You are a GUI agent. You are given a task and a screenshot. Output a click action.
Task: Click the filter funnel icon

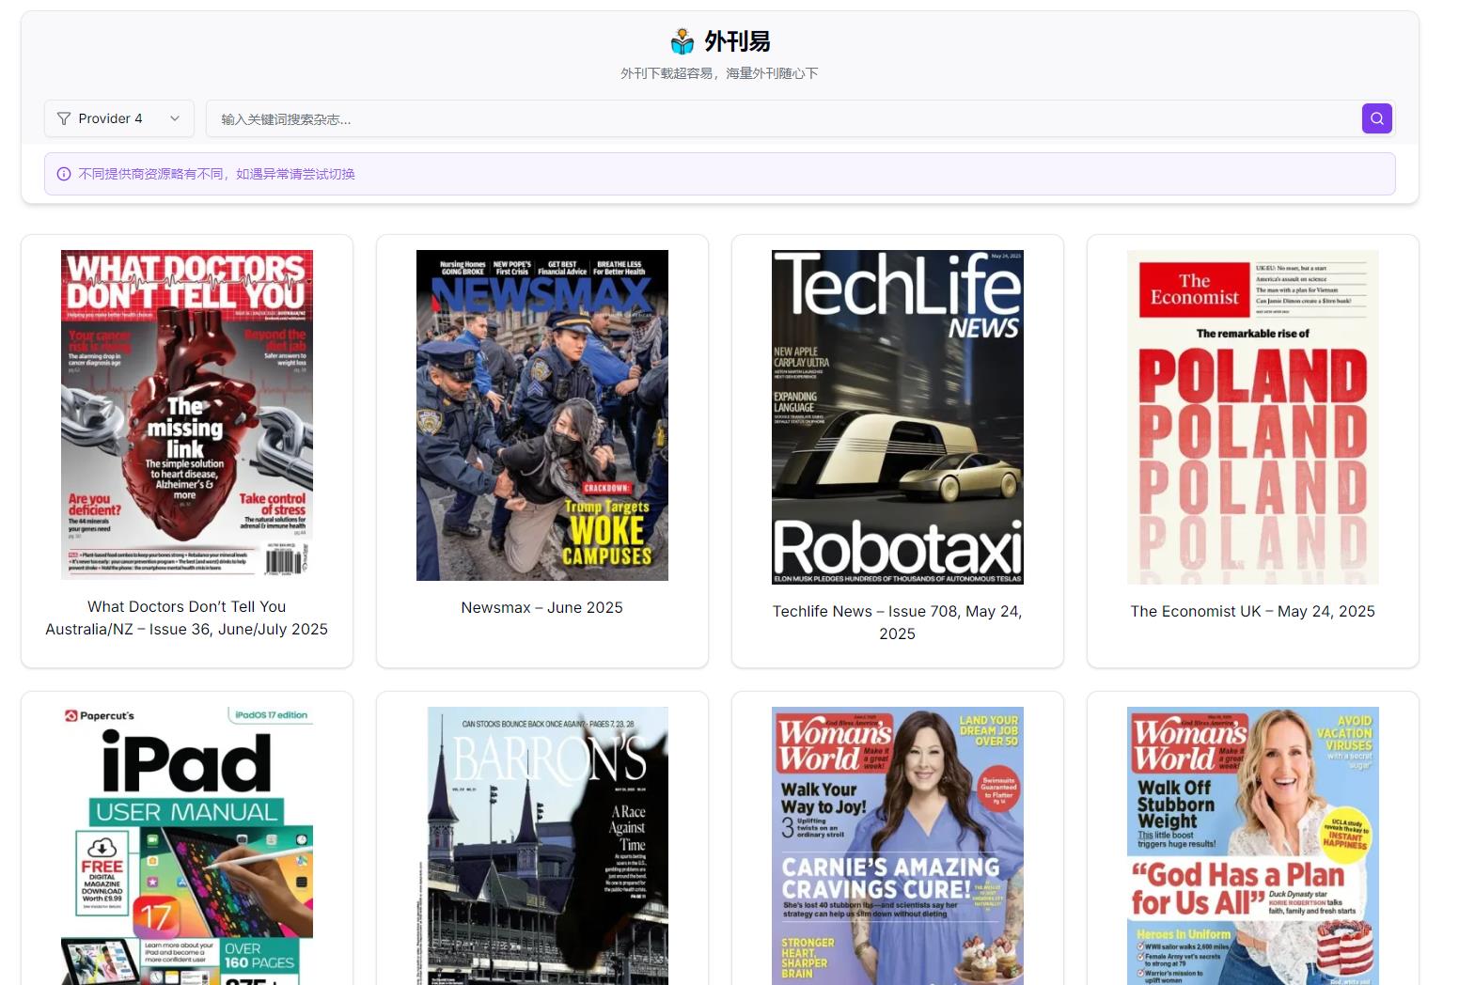pyautogui.click(x=64, y=118)
